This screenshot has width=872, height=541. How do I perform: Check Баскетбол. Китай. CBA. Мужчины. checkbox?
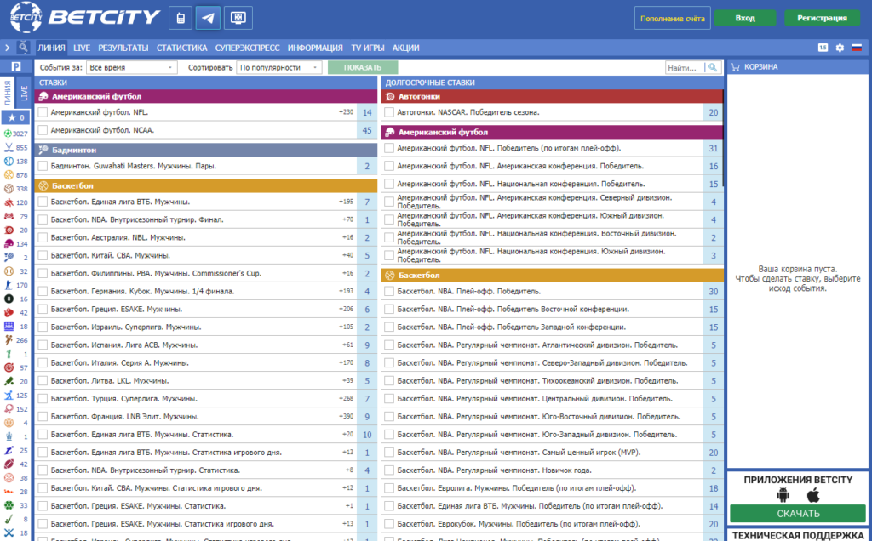pyautogui.click(x=43, y=255)
